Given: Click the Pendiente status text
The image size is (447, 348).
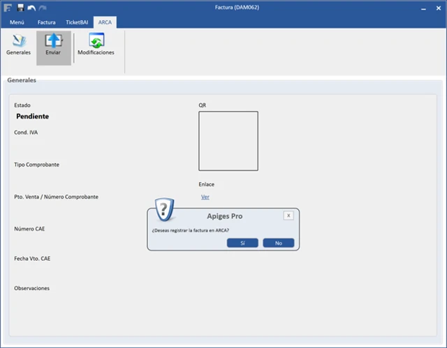Looking at the screenshot, I should 32,116.
